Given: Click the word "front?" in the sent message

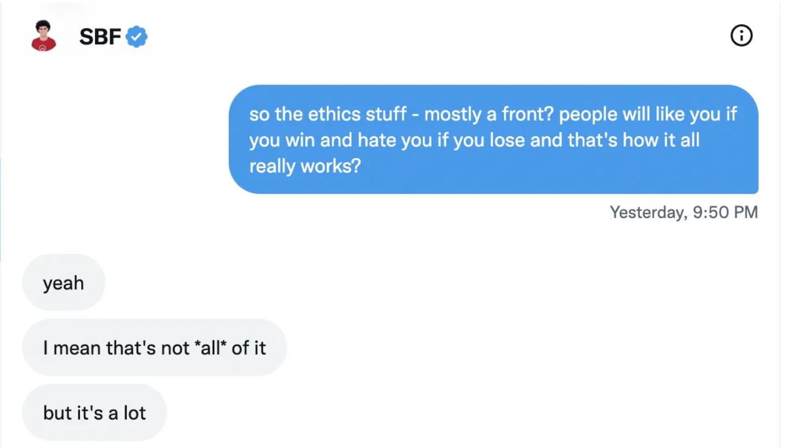Looking at the screenshot, I should [x=526, y=114].
